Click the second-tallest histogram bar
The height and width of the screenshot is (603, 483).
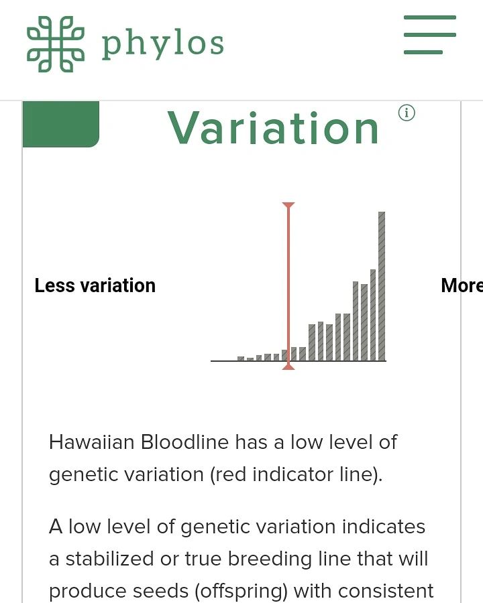click(373, 315)
